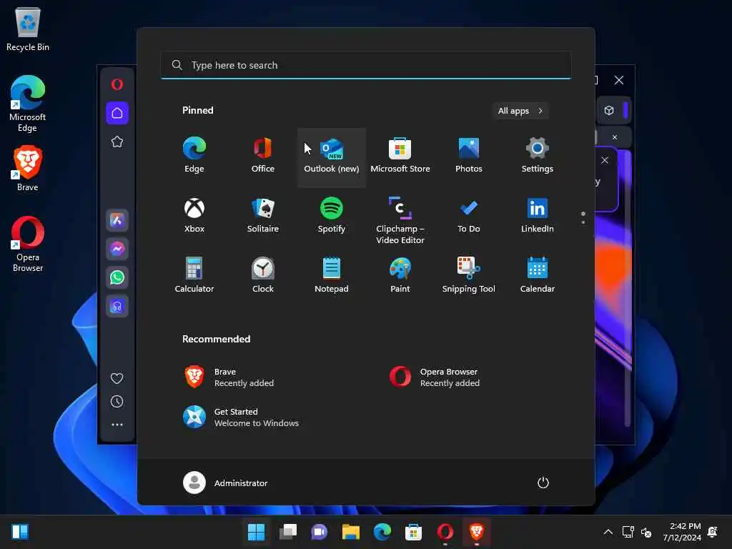732x549 pixels.
Task: Show hidden icons in system tray
Action: pyautogui.click(x=608, y=532)
